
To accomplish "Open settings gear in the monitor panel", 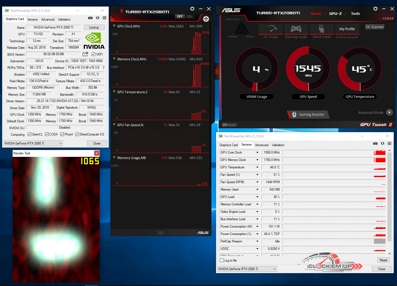I will [x=192, y=9].
